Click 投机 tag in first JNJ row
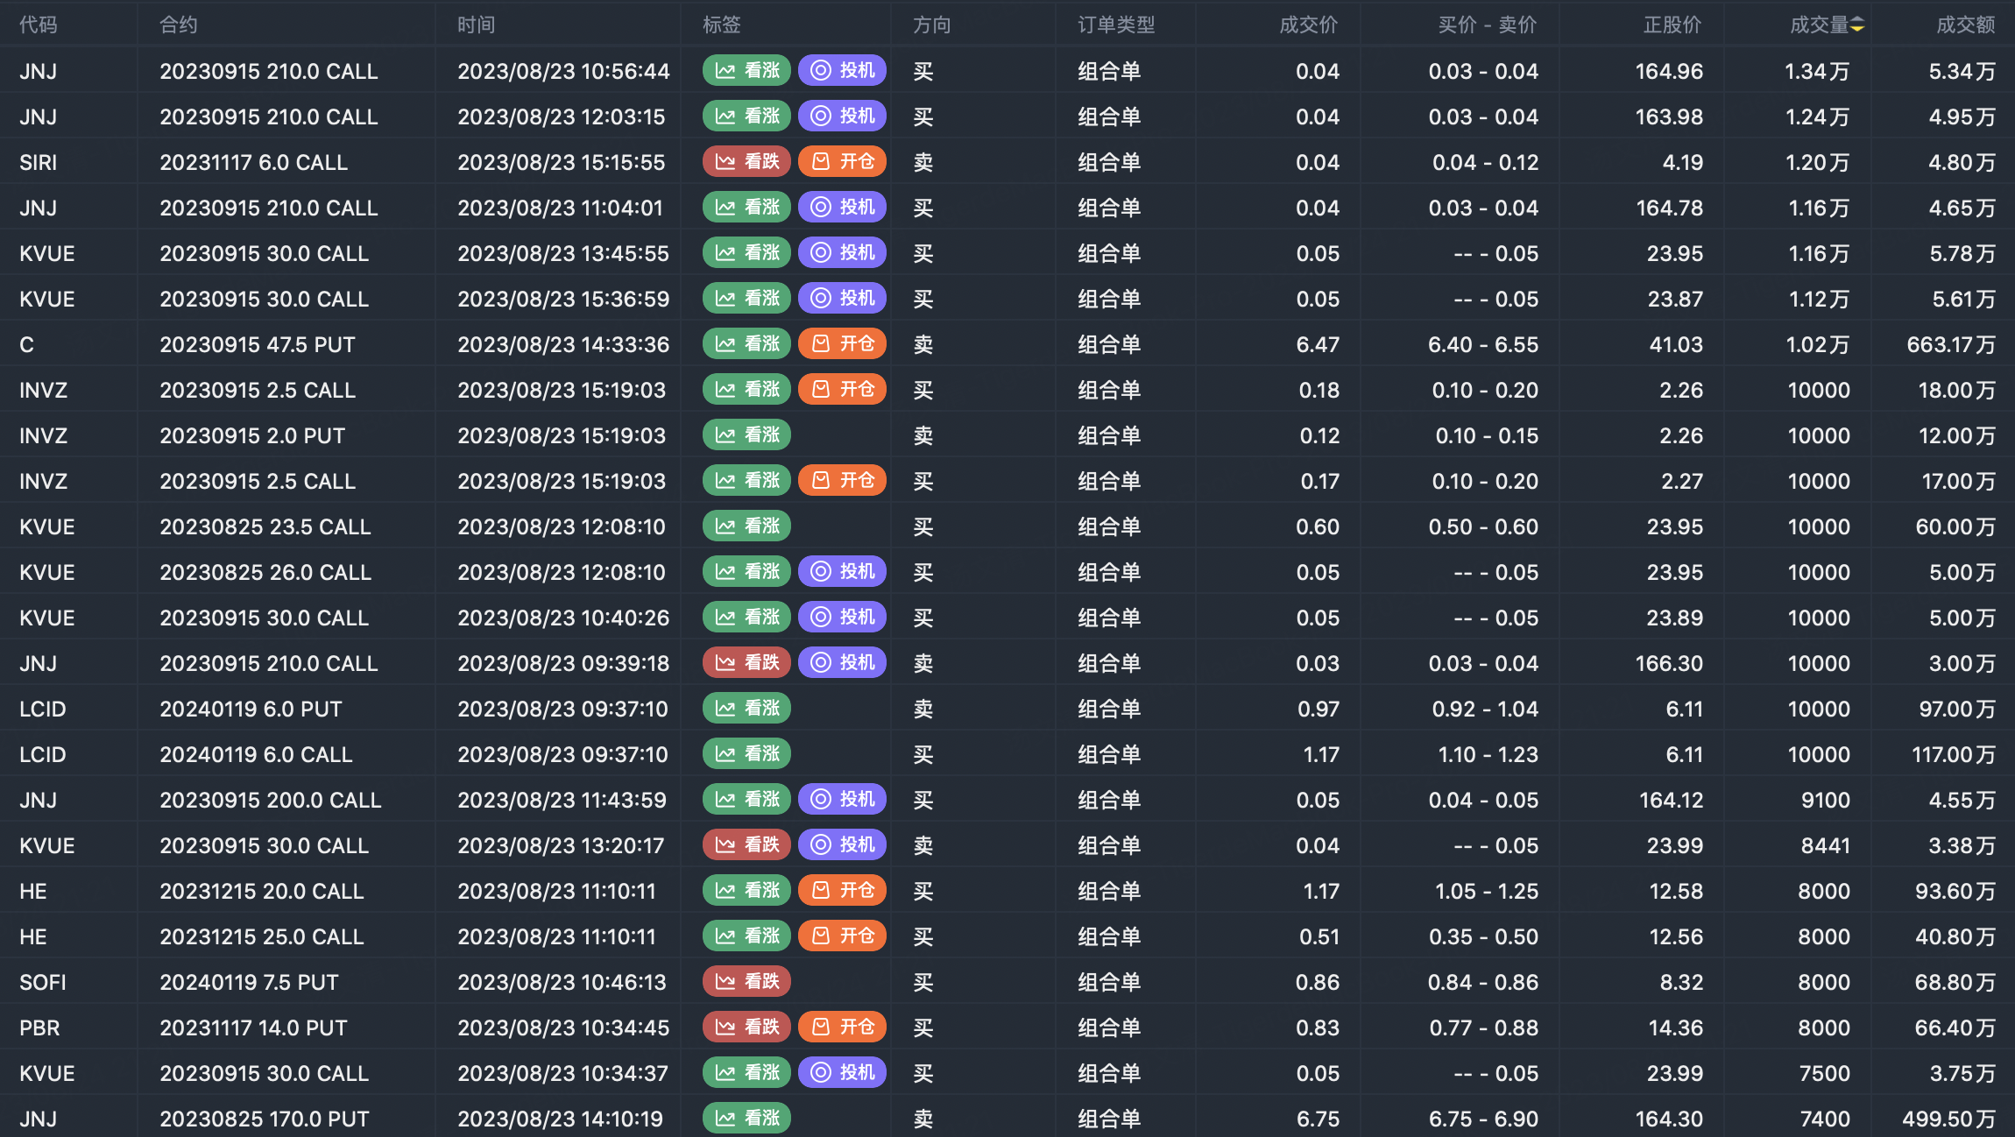This screenshot has height=1137, width=2015. pyautogui.click(x=842, y=71)
